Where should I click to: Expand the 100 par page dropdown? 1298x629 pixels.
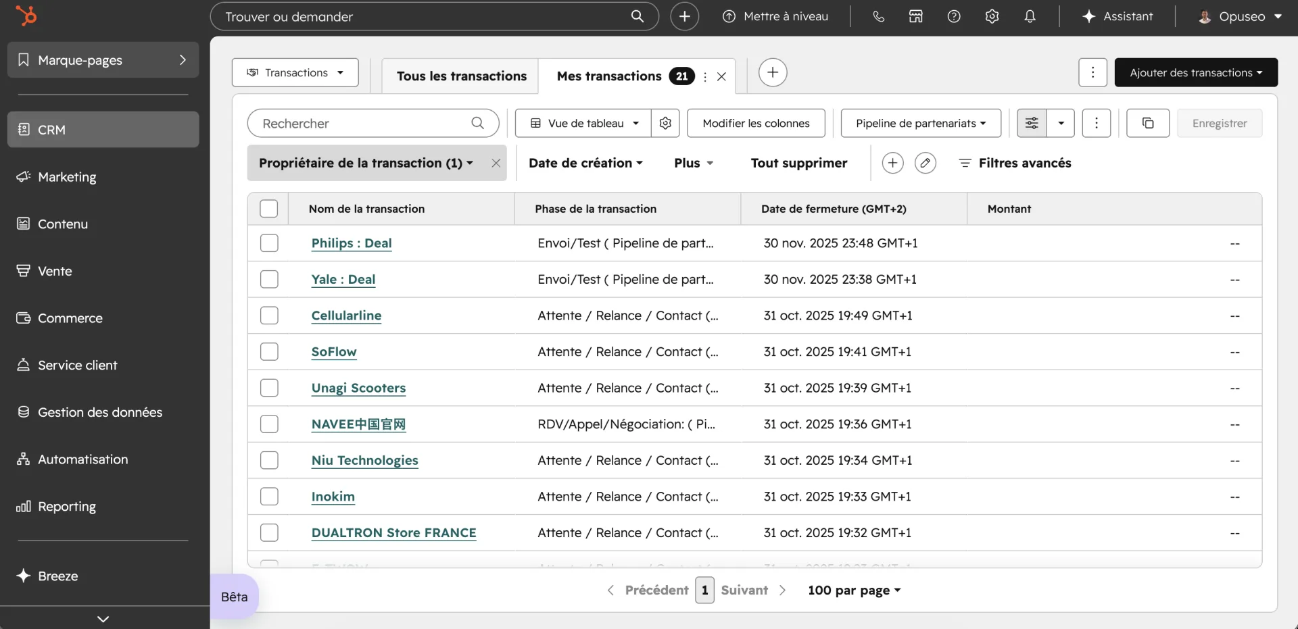(x=854, y=590)
